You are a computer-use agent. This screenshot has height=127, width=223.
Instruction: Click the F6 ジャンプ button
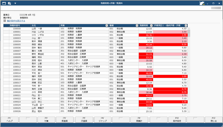coord(103,119)
